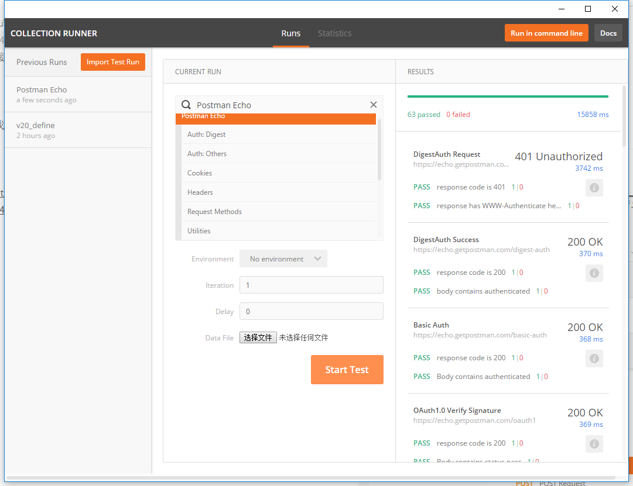The image size is (633, 486).
Task: Open info icon for OAuth1.0 Verify Signature
Action: tap(594, 444)
